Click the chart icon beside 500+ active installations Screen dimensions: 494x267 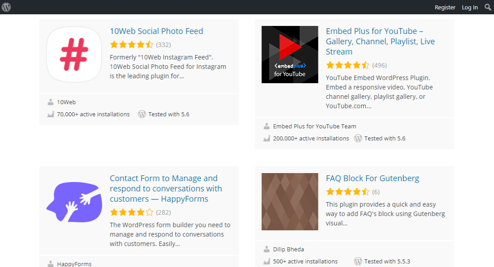(x=266, y=261)
